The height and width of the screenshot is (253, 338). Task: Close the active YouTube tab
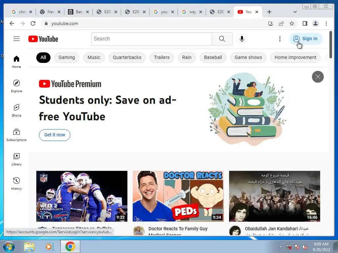[257, 12]
